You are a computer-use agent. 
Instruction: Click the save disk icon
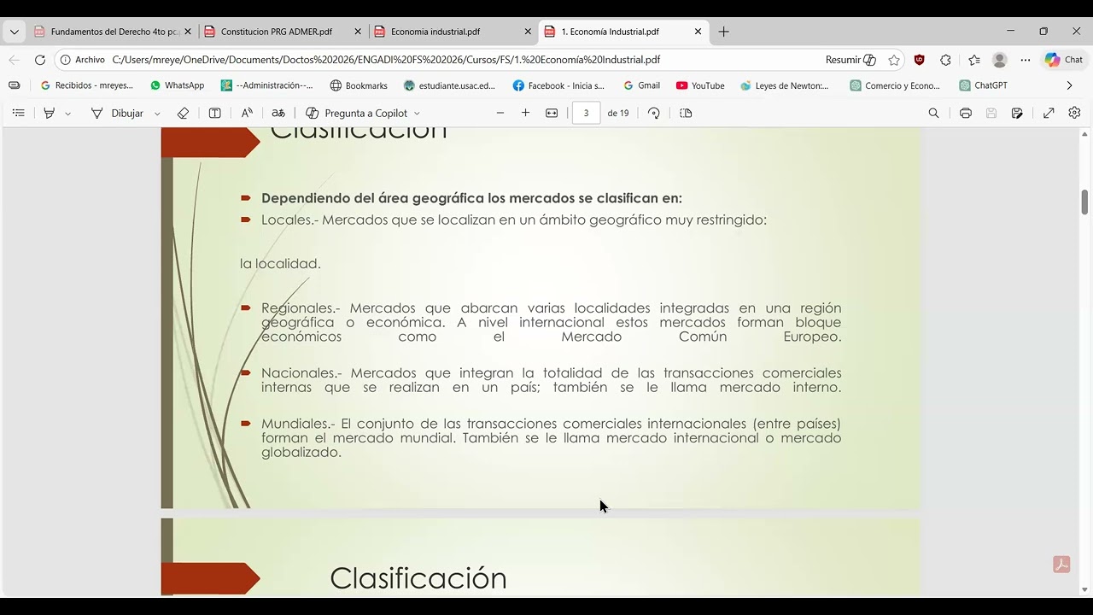(x=991, y=113)
